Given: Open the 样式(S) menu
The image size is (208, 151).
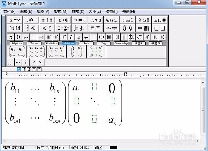Looking at the screenshot, I should 78,12.
